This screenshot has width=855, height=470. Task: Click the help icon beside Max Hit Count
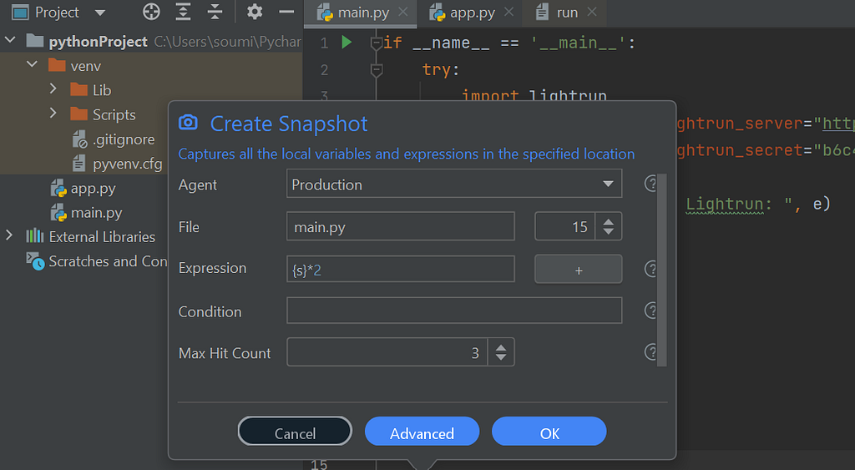(x=650, y=351)
